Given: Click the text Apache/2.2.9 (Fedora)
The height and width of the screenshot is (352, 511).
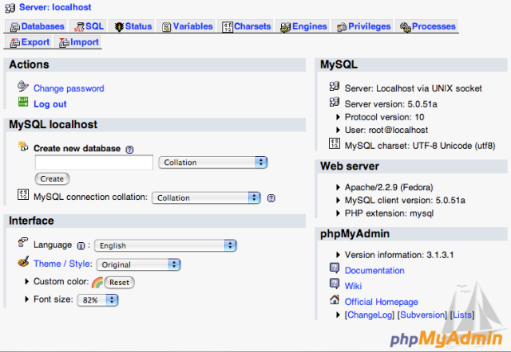Looking at the screenshot, I should [389, 187].
